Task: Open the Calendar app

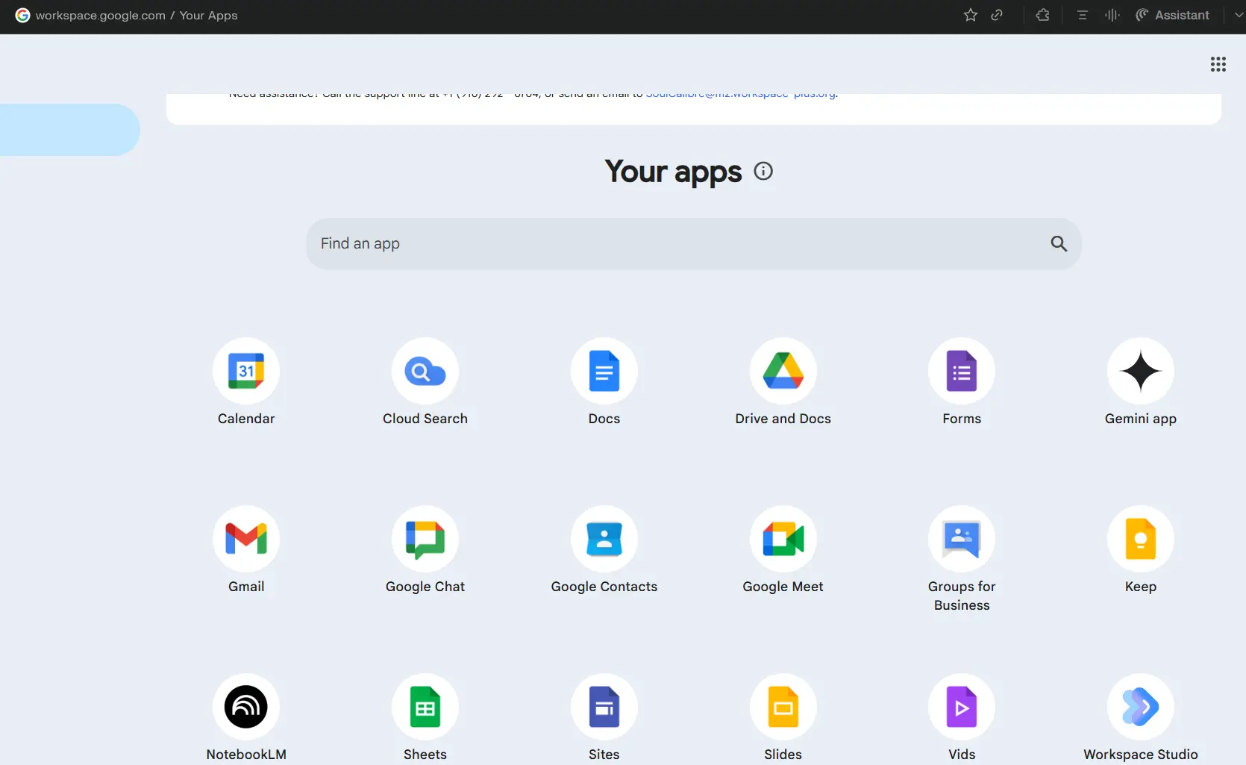Action: pyautogui.click(x=246, y=371)
